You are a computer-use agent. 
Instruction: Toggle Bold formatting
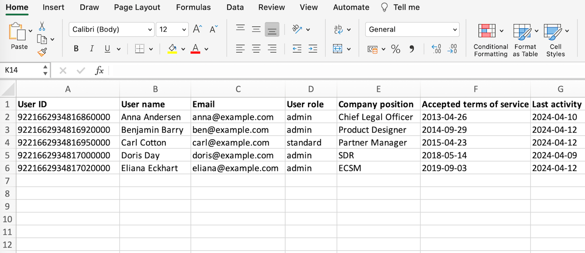pyautogui.click(x=76, y=49)
